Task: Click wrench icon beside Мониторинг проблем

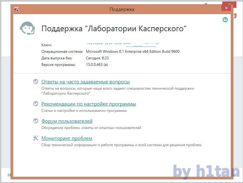Action: [36, 138]
